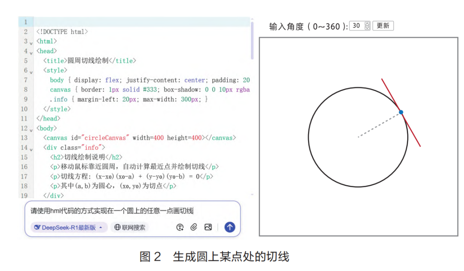Collapse the div info block on line 14
The image size is (464, 271).
(x=31, y=150)
